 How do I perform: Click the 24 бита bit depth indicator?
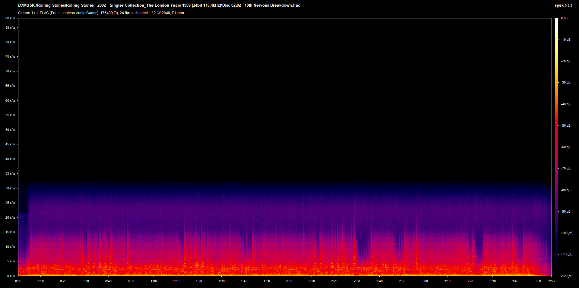(x=126, y=13)
